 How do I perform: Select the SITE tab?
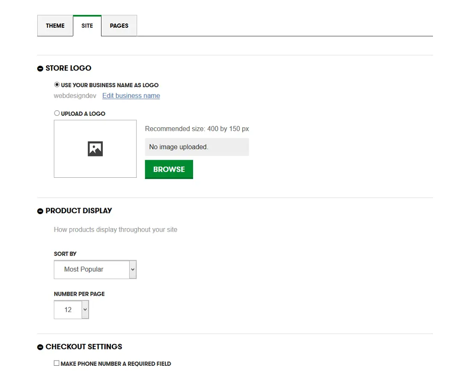point(87,26)
